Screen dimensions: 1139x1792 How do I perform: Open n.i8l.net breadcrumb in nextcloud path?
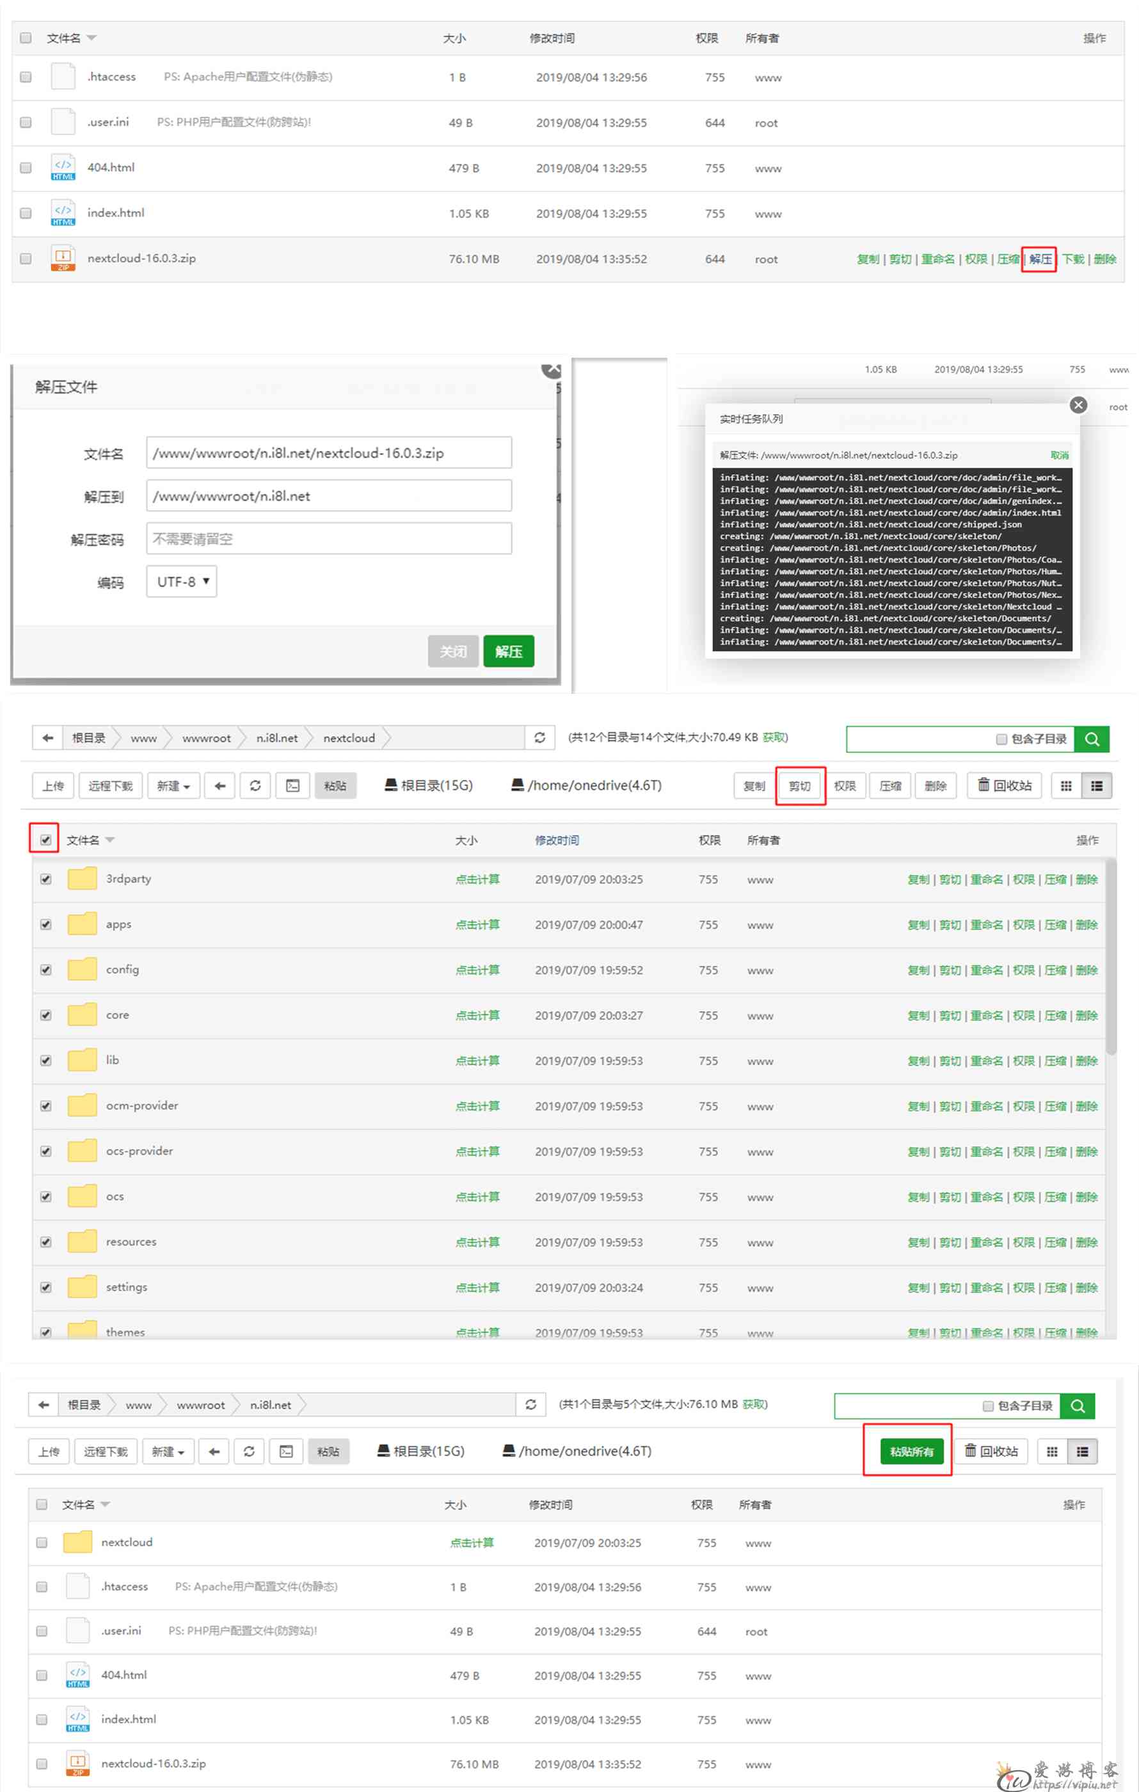[x=277, y=738]
